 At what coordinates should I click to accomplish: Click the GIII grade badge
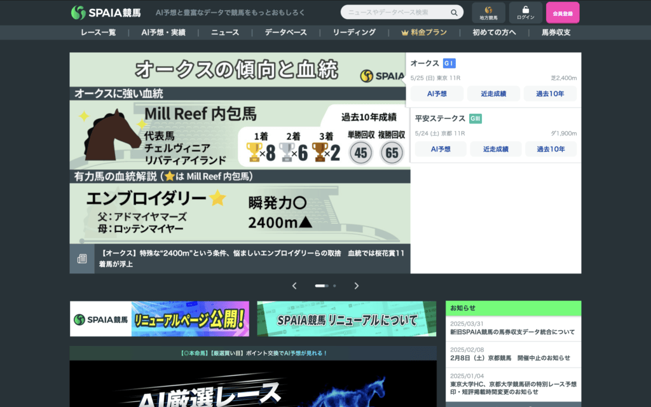click(476, 118)
